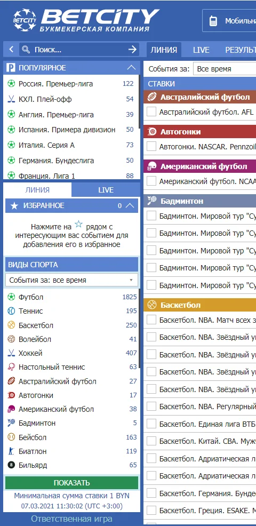This screenshot has height=526, width=256.
Task: Switch to top ЛИНИЯ tab
Action: 164,50
